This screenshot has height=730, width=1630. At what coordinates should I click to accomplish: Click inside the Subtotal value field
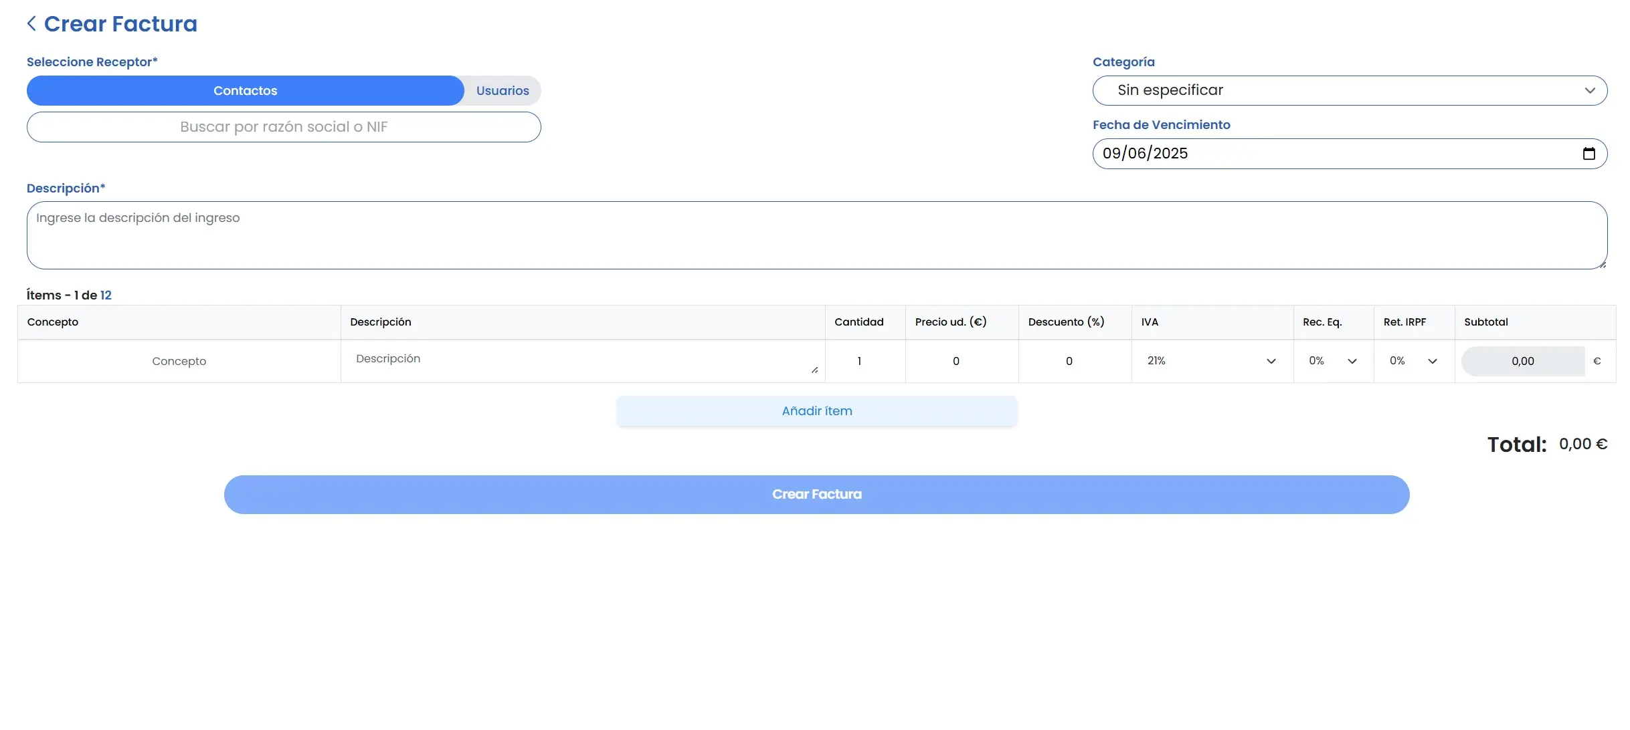tap(1522, 361)
